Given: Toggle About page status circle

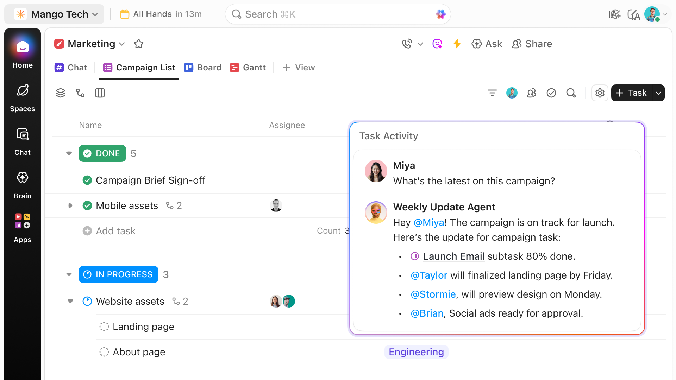Looking at the screenshot, I should [104, 352].
